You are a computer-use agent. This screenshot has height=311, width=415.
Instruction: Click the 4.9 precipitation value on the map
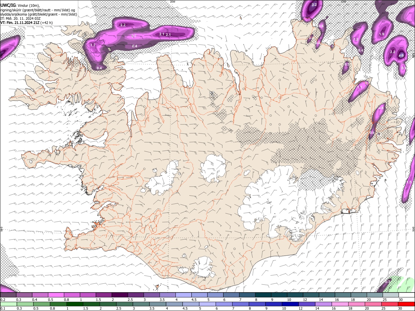point(401,56)
